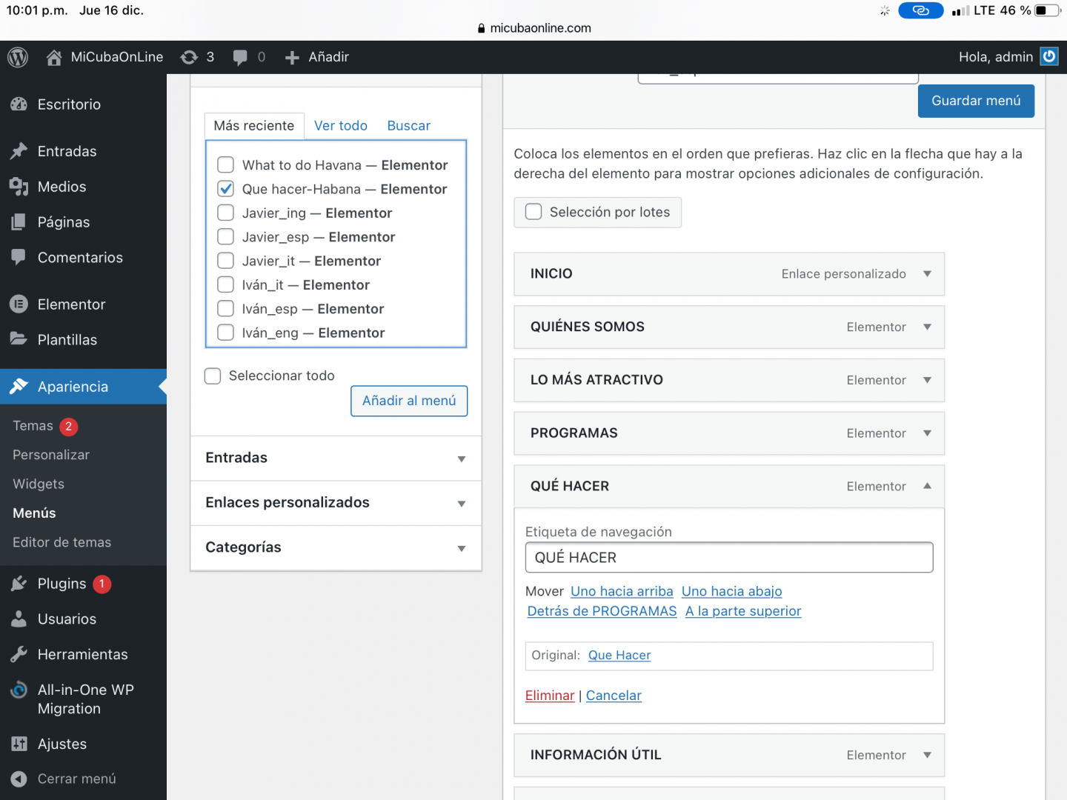This screenshot has width=1067, height=800.
Task: Enable Selección por lotes checkbox
Action: click(533, 212)
